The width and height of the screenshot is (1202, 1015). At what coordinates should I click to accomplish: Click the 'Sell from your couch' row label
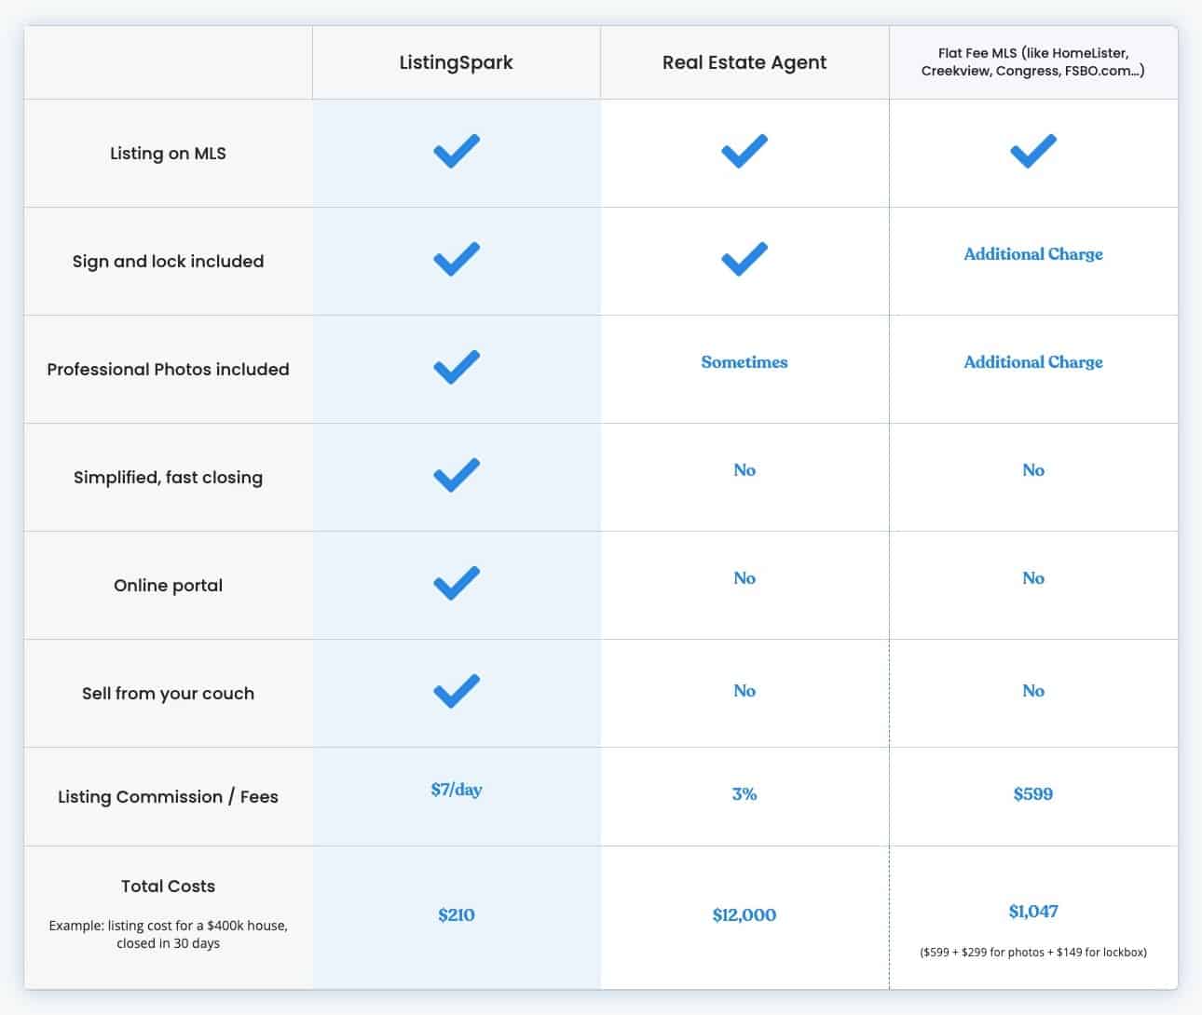coord(168,694)
